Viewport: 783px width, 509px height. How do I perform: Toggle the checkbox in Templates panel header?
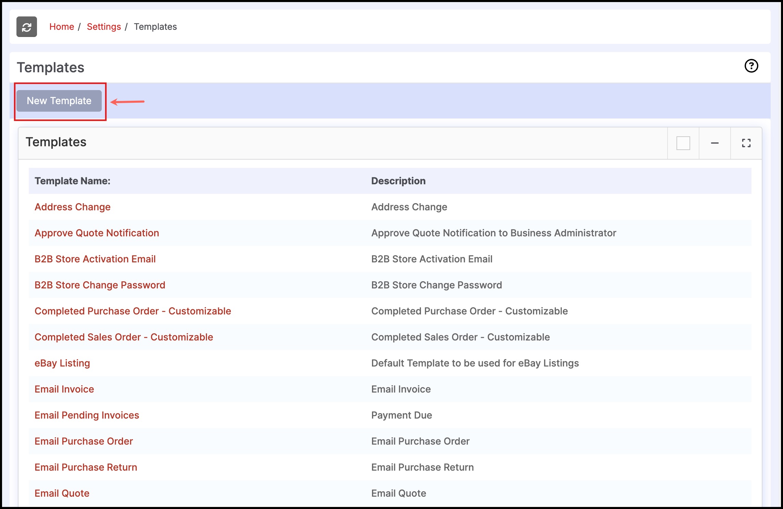click(683, 143)
